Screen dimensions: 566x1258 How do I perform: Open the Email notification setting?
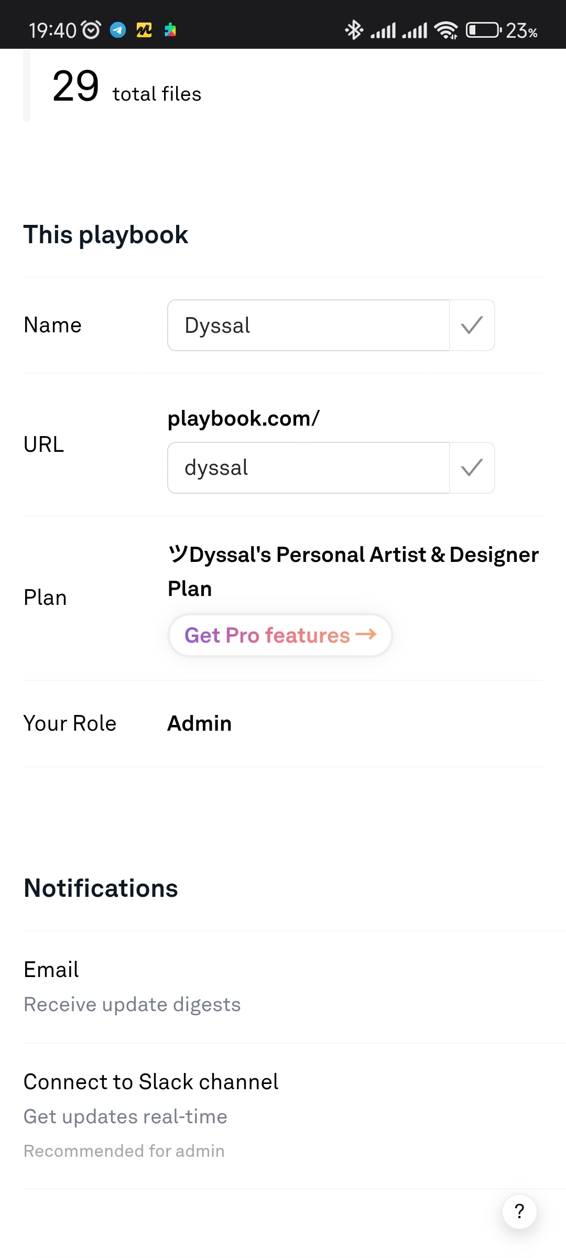tap(51, 970)
